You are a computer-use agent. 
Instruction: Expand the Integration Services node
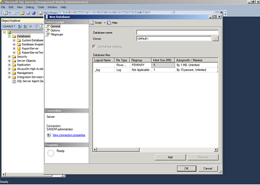9,77
